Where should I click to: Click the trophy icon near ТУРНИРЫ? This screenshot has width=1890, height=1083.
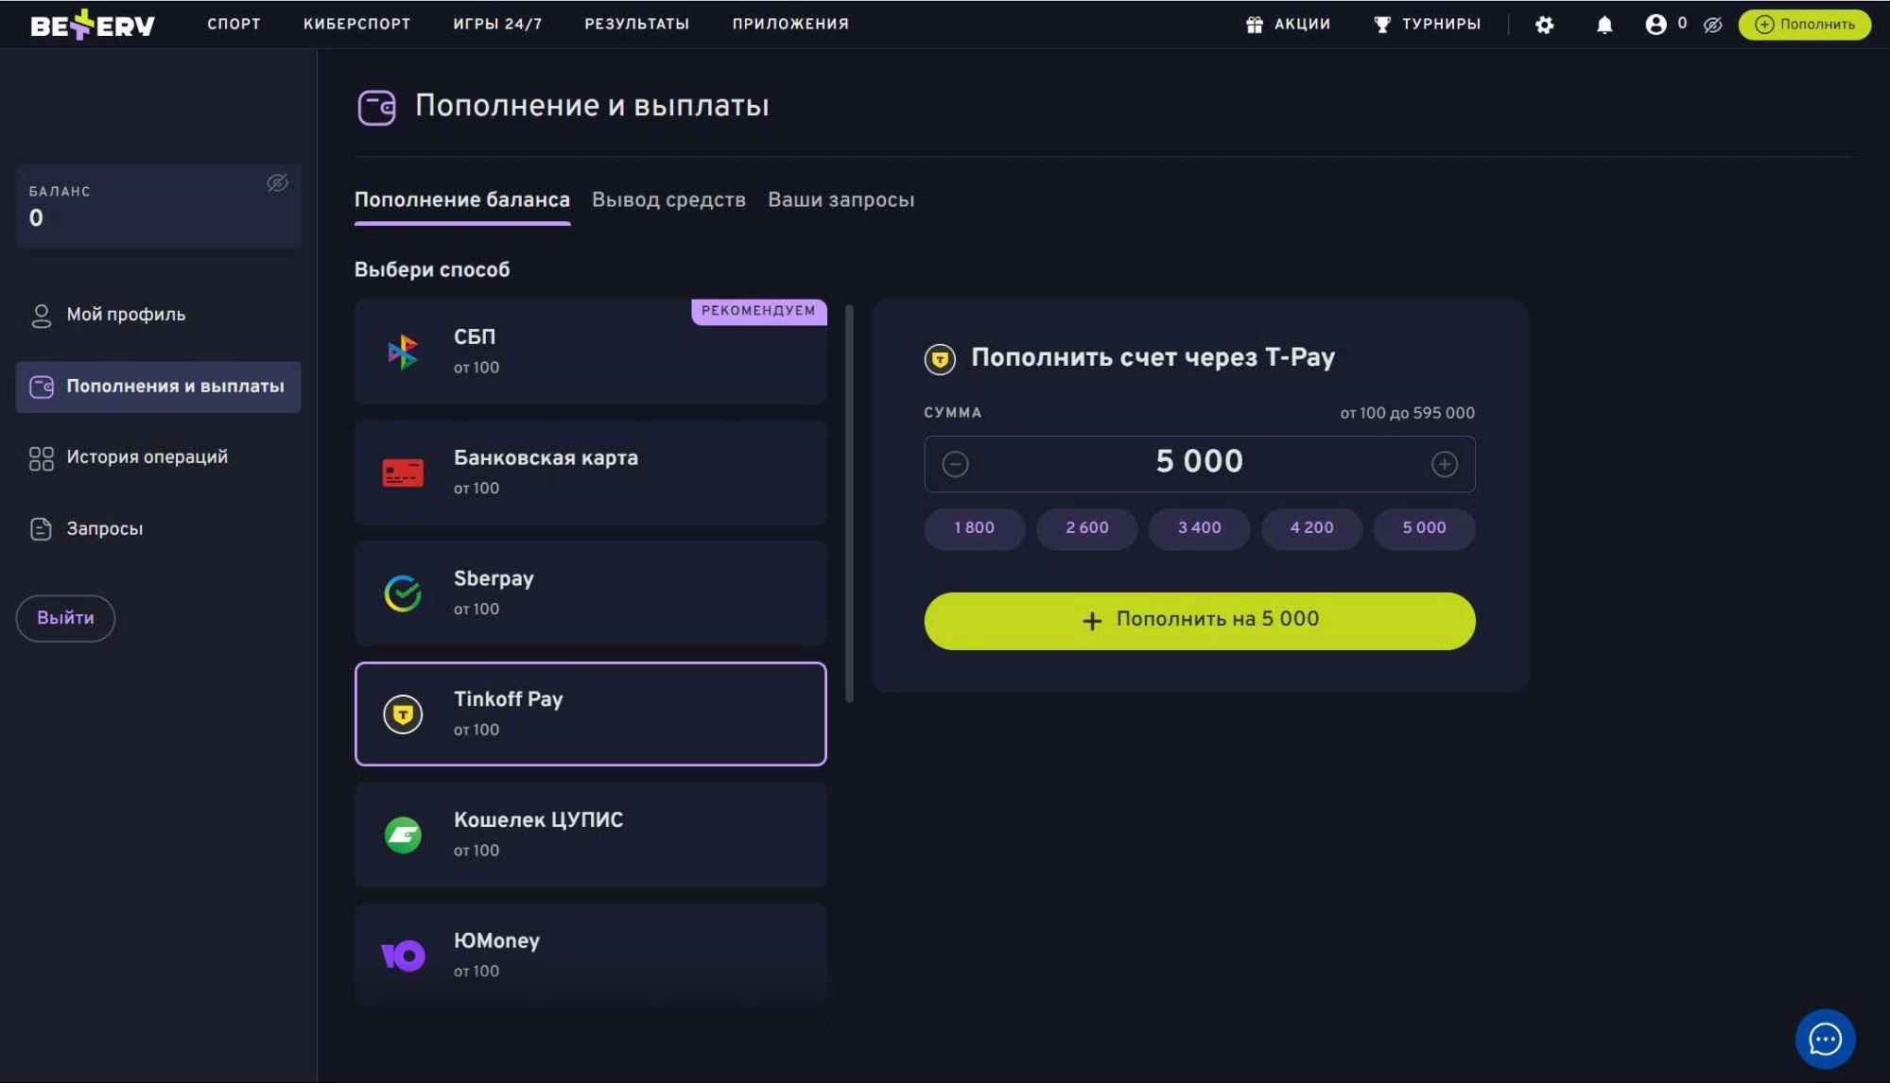(1383, 24)
